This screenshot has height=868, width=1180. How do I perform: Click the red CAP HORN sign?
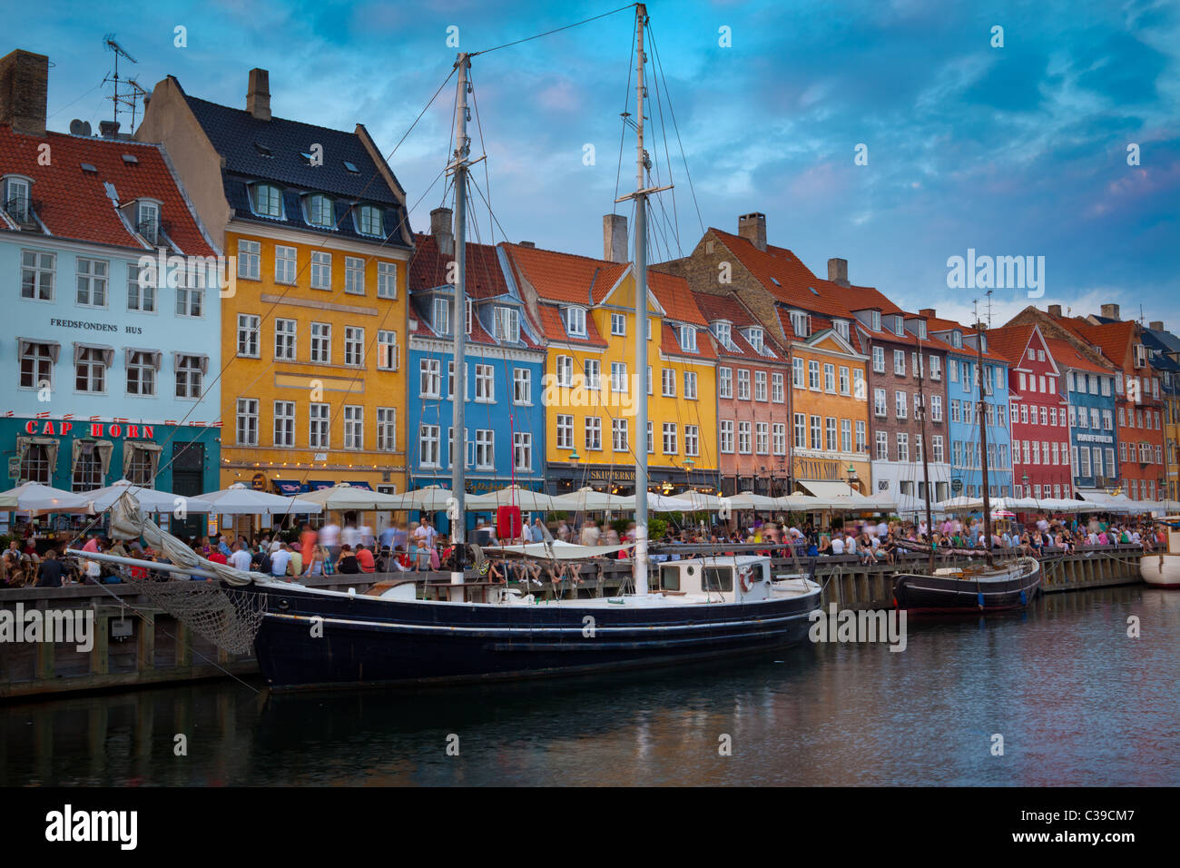[89, 429]
